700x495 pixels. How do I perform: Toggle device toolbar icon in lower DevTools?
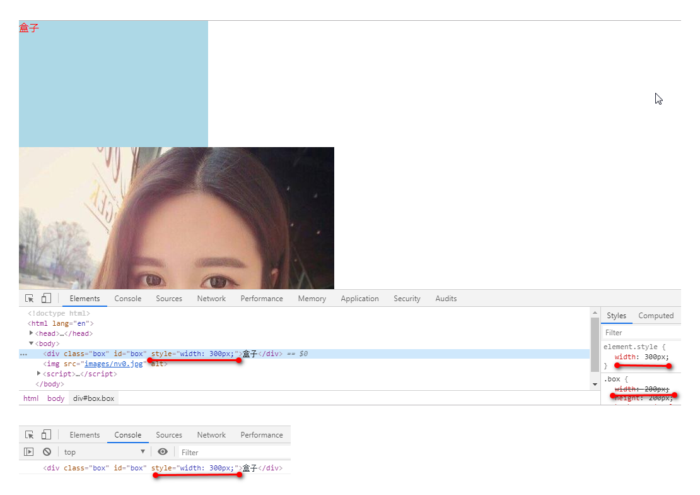pos(47,434)
